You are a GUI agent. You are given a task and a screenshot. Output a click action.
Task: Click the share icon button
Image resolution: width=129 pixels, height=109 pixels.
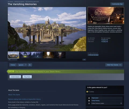[x=30, y=65]
